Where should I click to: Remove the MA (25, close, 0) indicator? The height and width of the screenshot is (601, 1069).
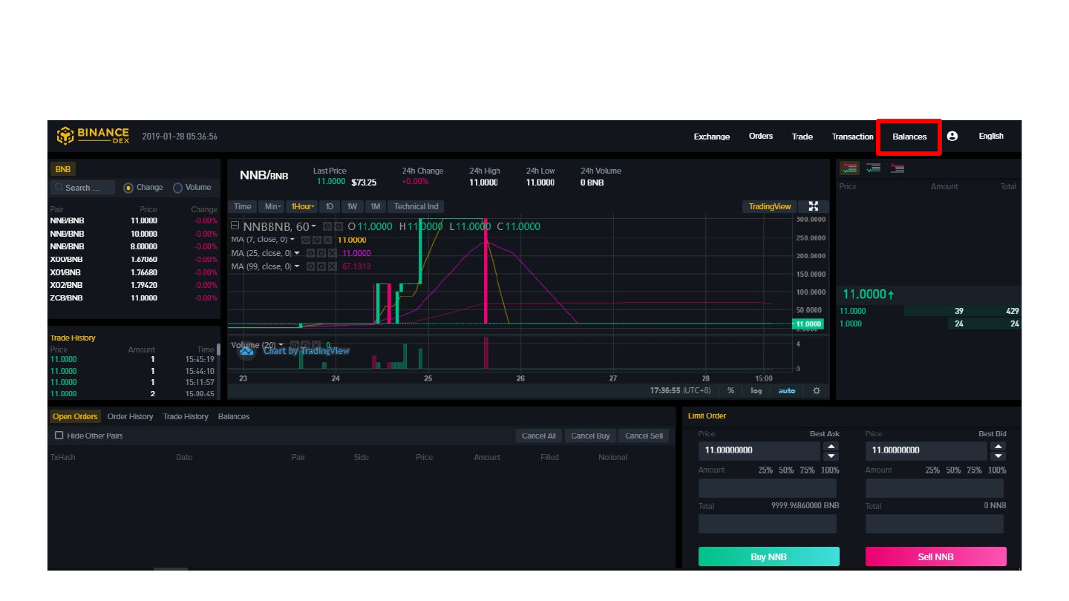333,253
